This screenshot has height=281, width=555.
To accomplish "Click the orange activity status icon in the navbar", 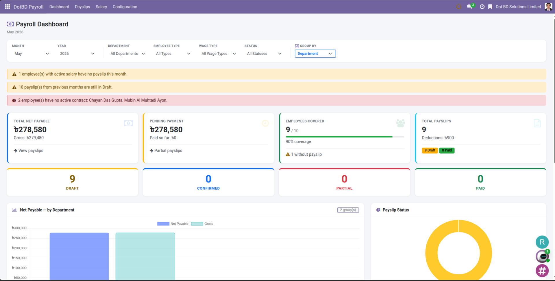I will 459,7.
